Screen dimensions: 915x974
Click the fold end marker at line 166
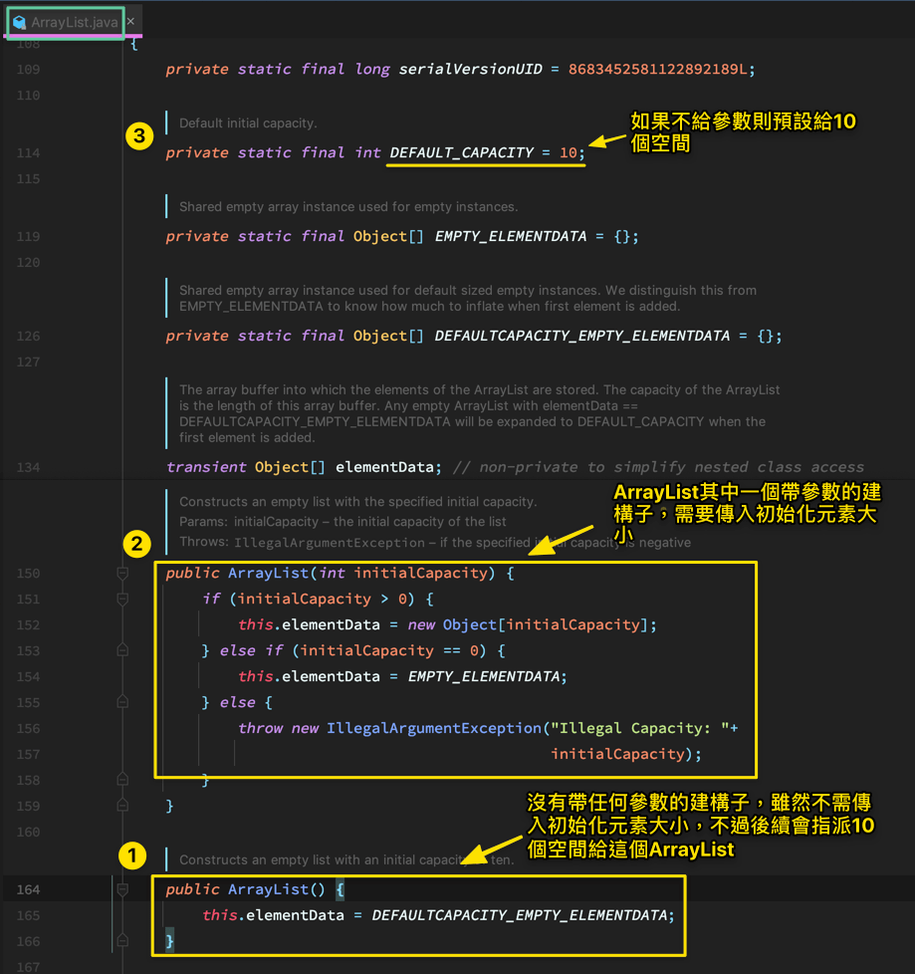point(122,940)
